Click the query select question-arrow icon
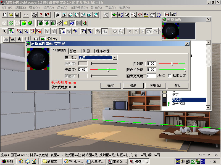Viewport: 221px width, 165px height. (x=11, y=31)
